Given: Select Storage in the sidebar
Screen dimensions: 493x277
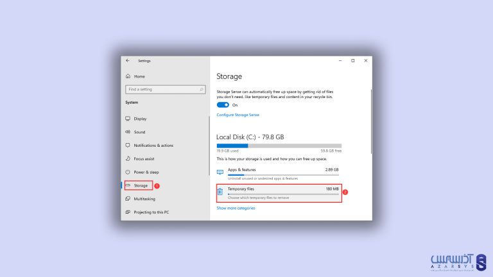Looking at the screenshot, I should tap(140, 185).
